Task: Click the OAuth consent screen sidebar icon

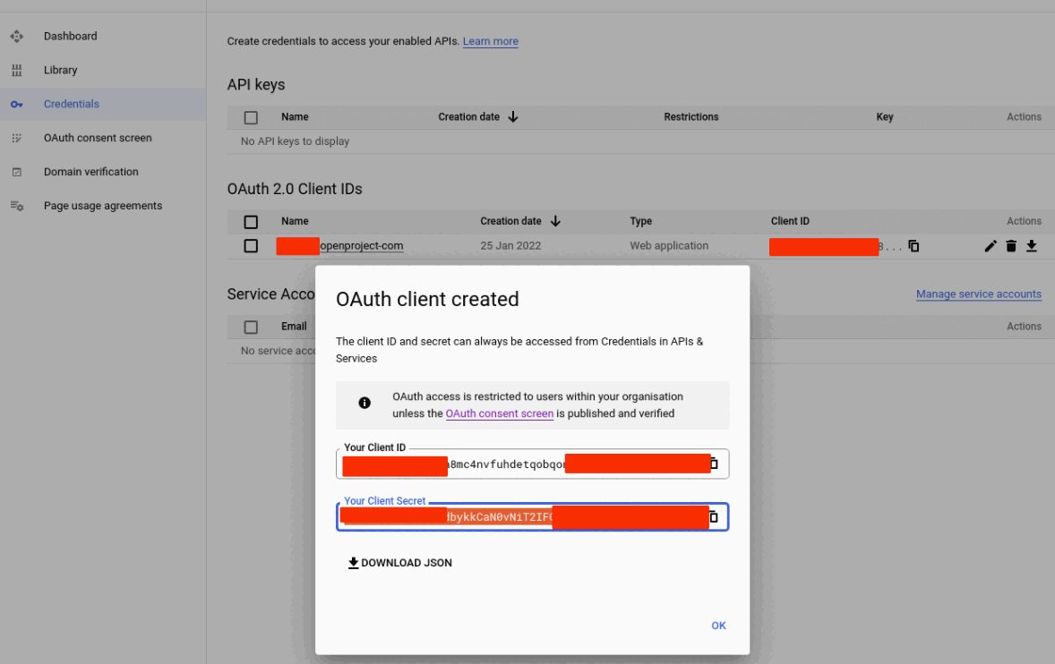Action: [x=17, y=138]
